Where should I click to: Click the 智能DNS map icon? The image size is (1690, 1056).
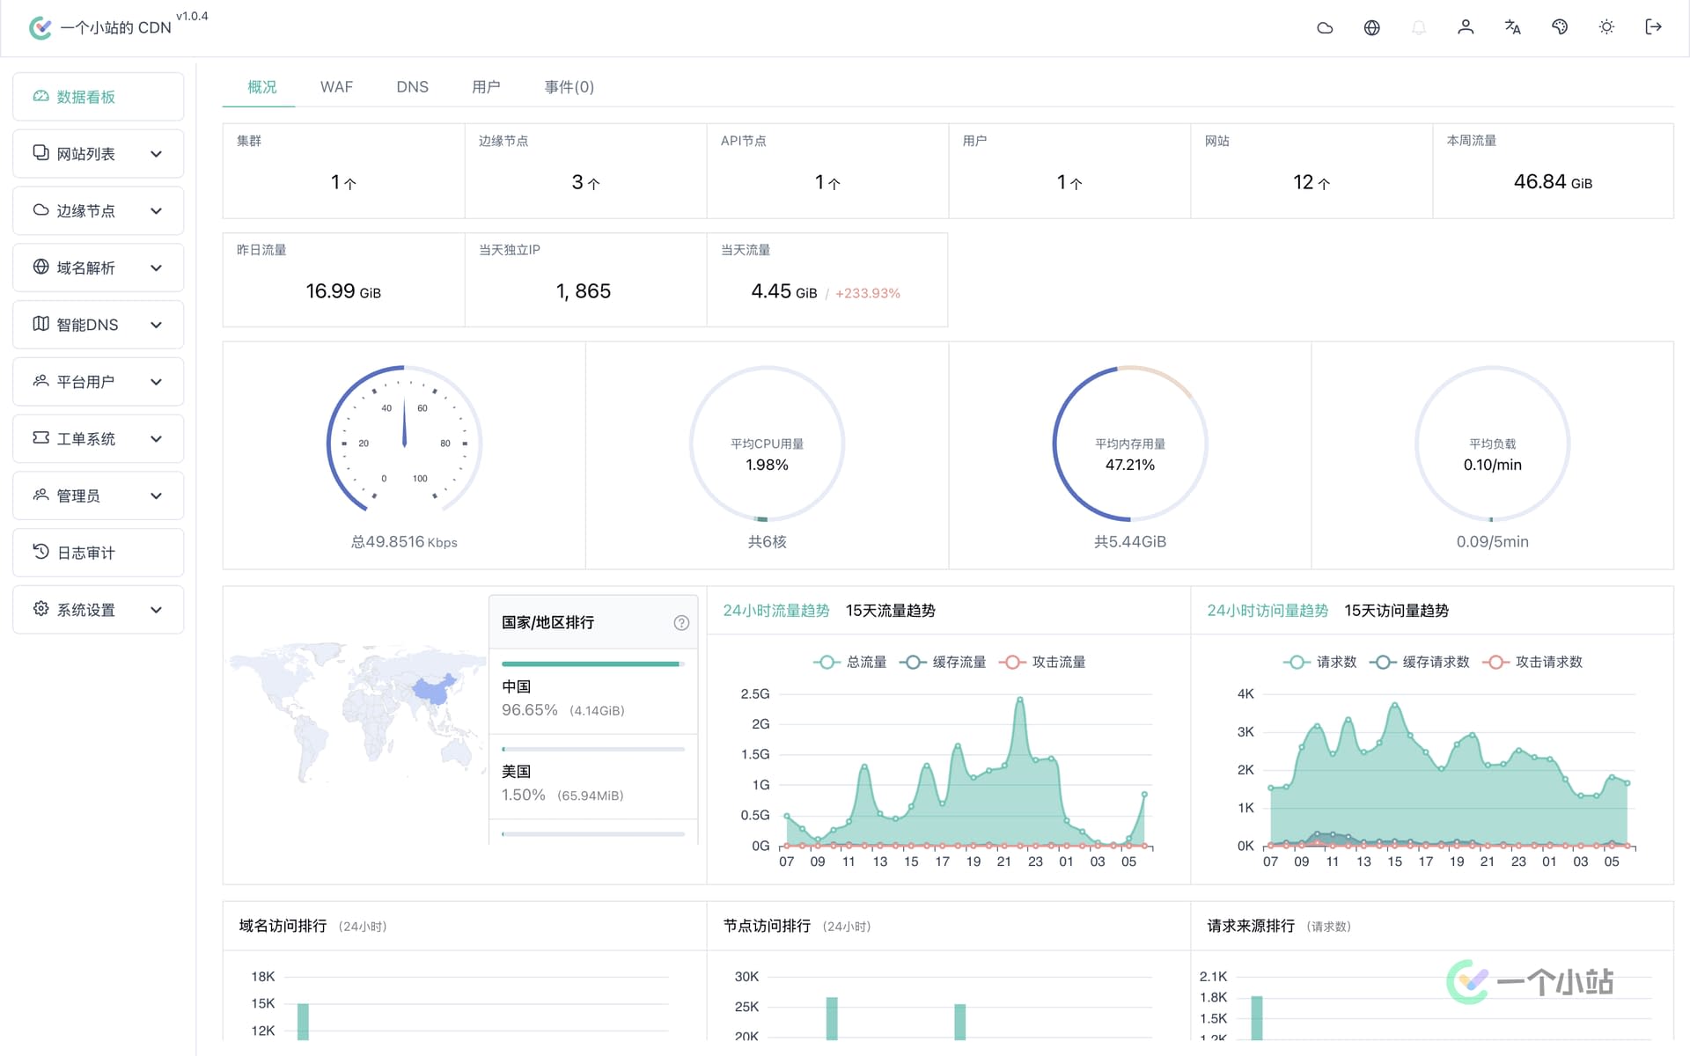point(40,323)
